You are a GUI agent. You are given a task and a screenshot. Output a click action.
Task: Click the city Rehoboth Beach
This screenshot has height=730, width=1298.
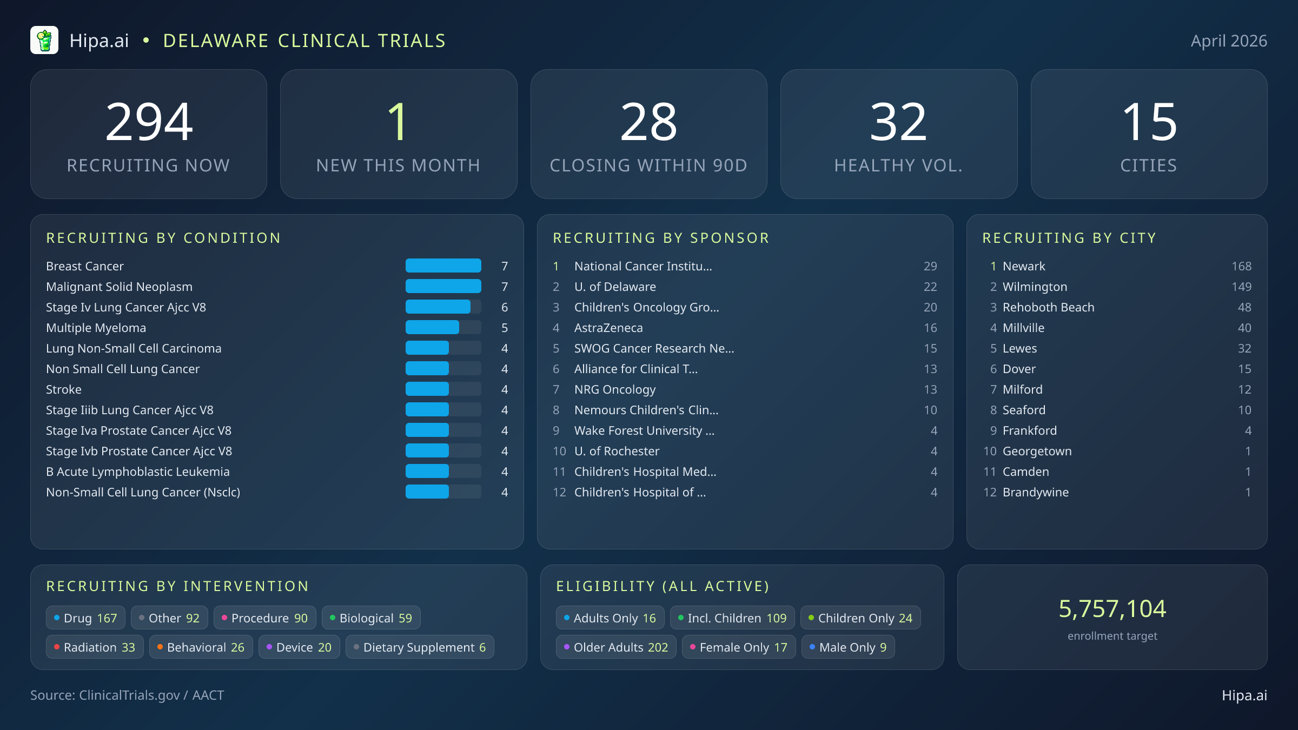pos(1117,307)
